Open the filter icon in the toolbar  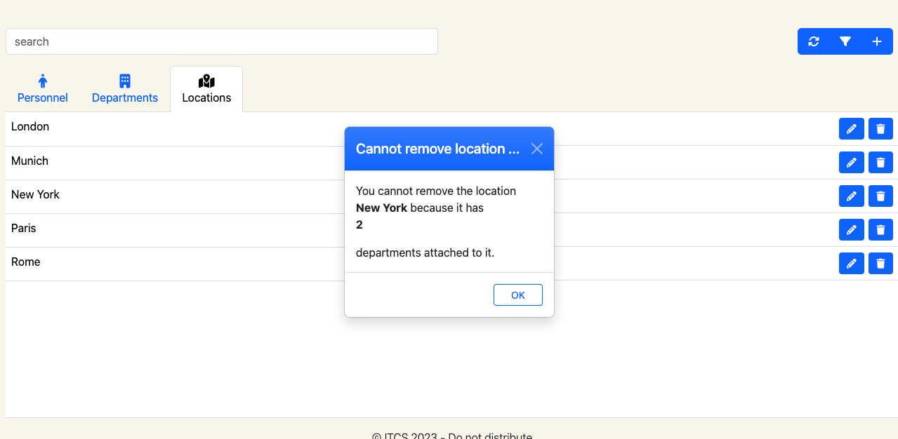845,41
